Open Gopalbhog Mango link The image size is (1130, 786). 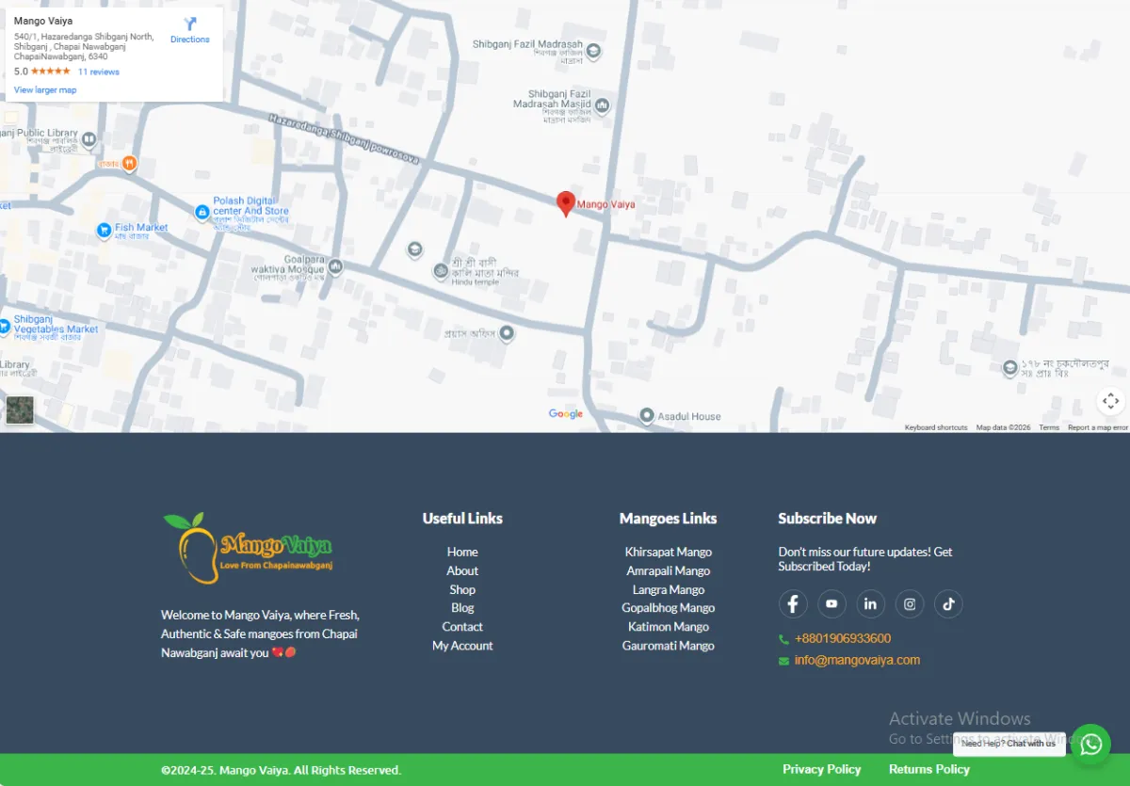tap(669, 608)
